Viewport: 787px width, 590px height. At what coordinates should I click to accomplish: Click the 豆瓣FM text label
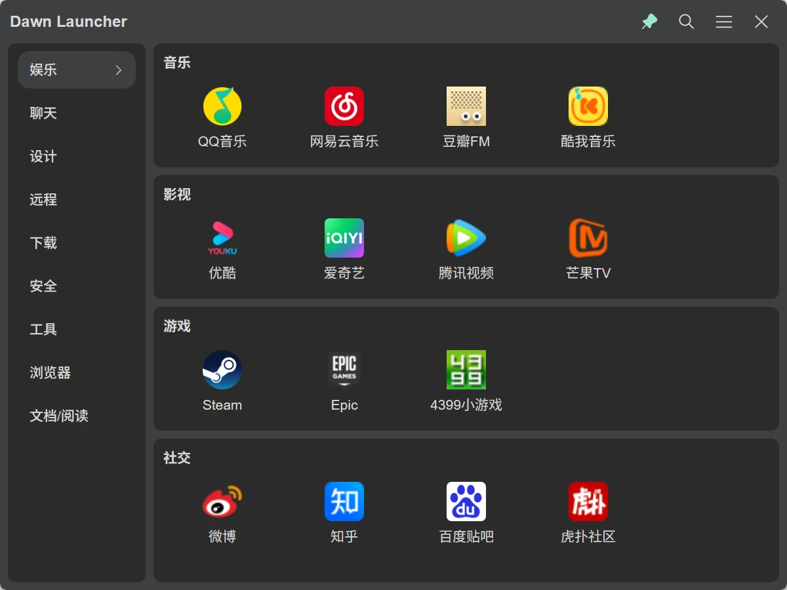[x=466, y=142]
